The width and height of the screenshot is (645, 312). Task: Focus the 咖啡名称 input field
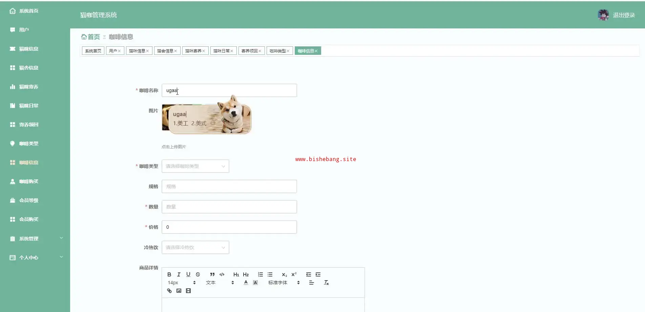click(229, 90)
